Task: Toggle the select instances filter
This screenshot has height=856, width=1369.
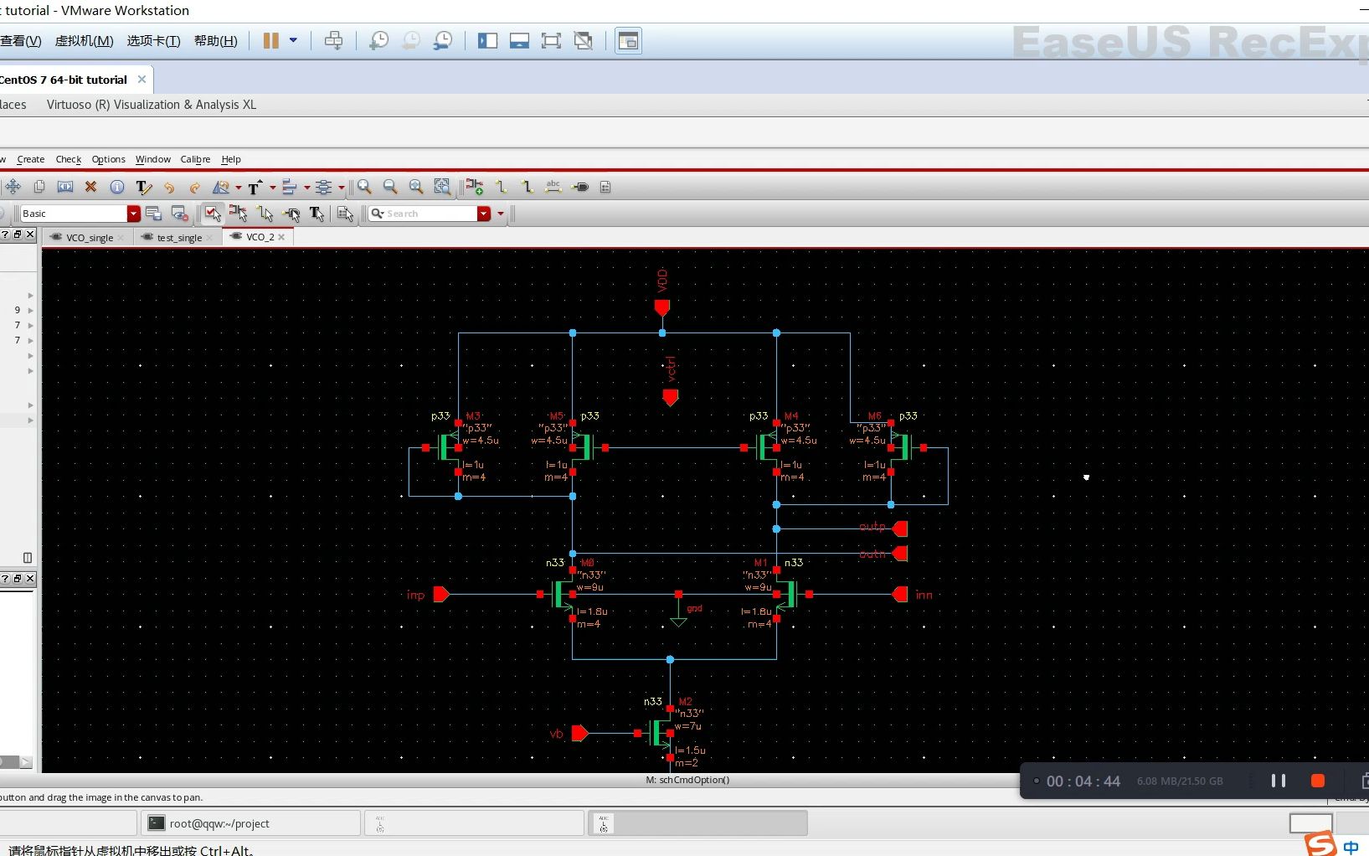Action: pos(239,214)
